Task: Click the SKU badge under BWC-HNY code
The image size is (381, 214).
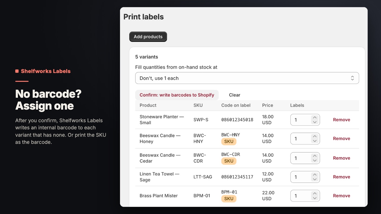Action: [x=229, y=141]
